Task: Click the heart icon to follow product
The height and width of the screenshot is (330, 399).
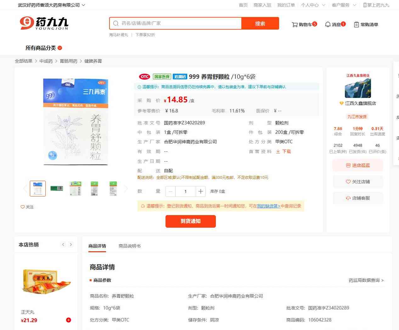Action: [x=23, y=207]
